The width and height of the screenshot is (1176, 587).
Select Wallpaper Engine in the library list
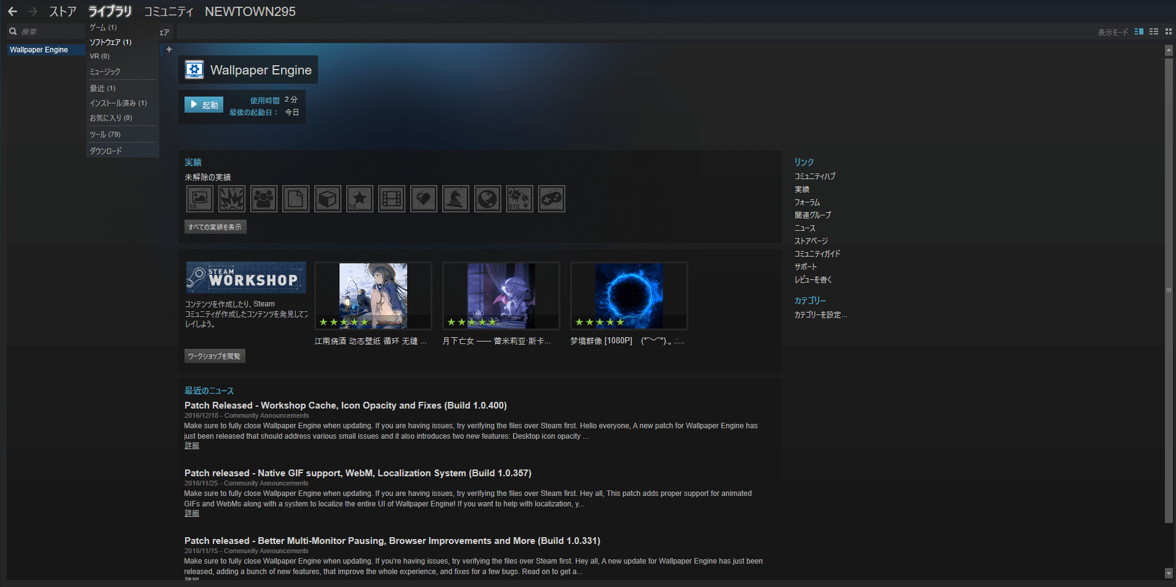pyautogui.click(x=46, y=50)
